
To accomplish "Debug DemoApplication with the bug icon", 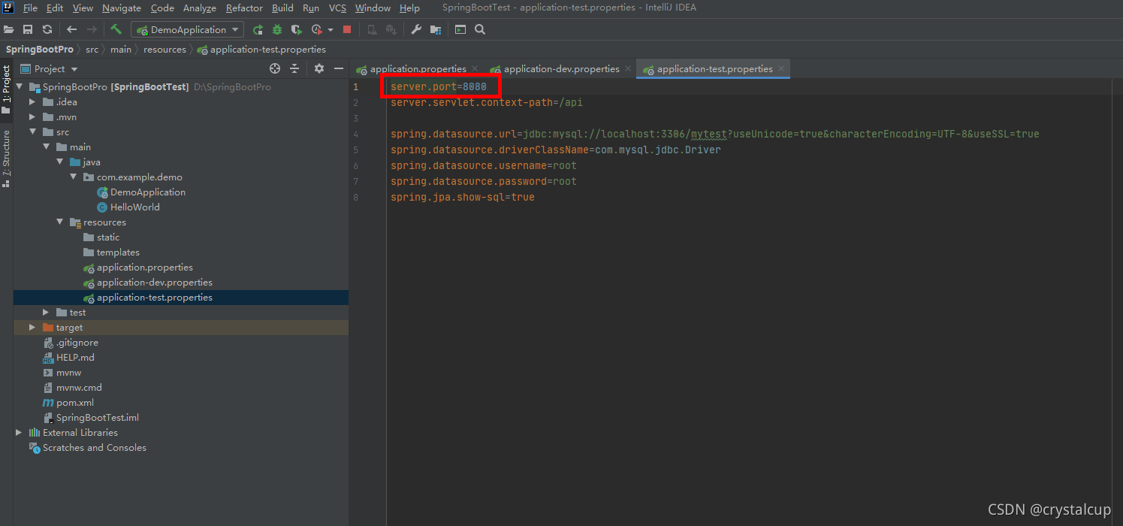I will (277, 29).
